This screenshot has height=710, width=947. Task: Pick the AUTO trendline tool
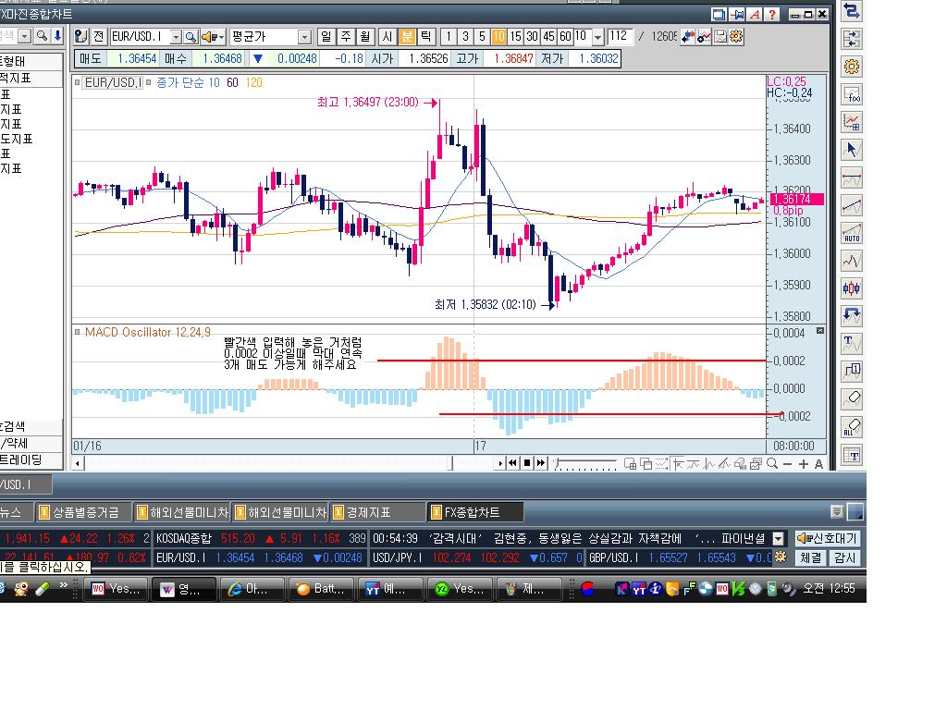tap(852, 233)
